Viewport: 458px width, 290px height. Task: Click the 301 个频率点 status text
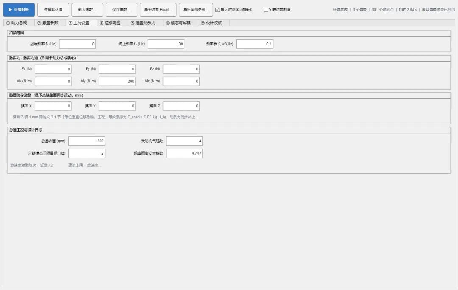383,10
